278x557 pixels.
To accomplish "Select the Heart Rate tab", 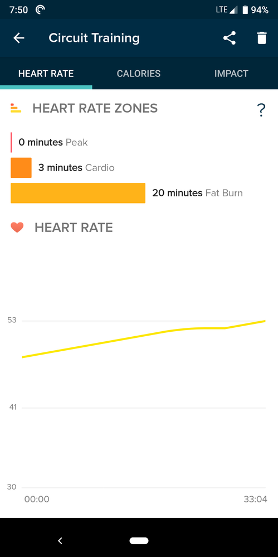I will coord(46,74).
